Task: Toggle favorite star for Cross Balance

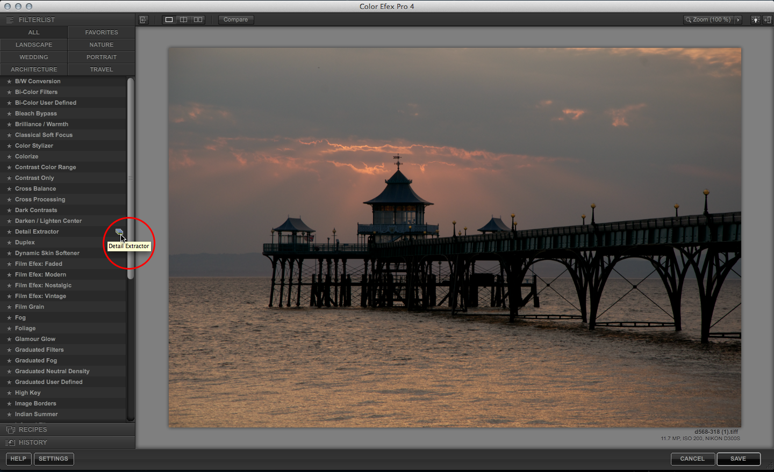Action: click(x=9, y=189)
